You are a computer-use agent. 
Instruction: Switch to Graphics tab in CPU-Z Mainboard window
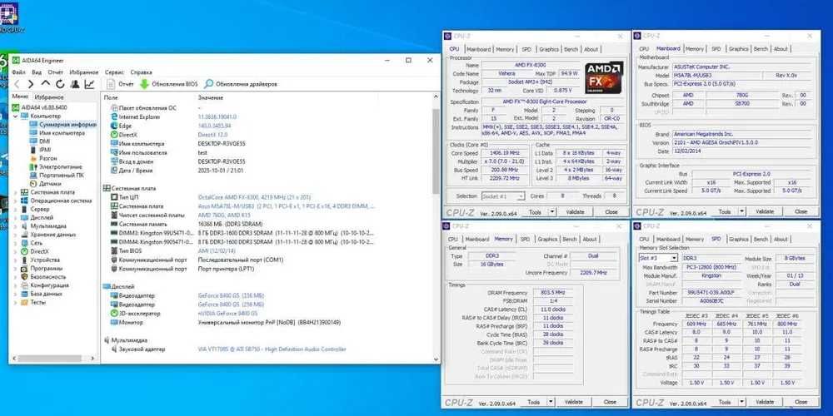click(x=738, y=49)
